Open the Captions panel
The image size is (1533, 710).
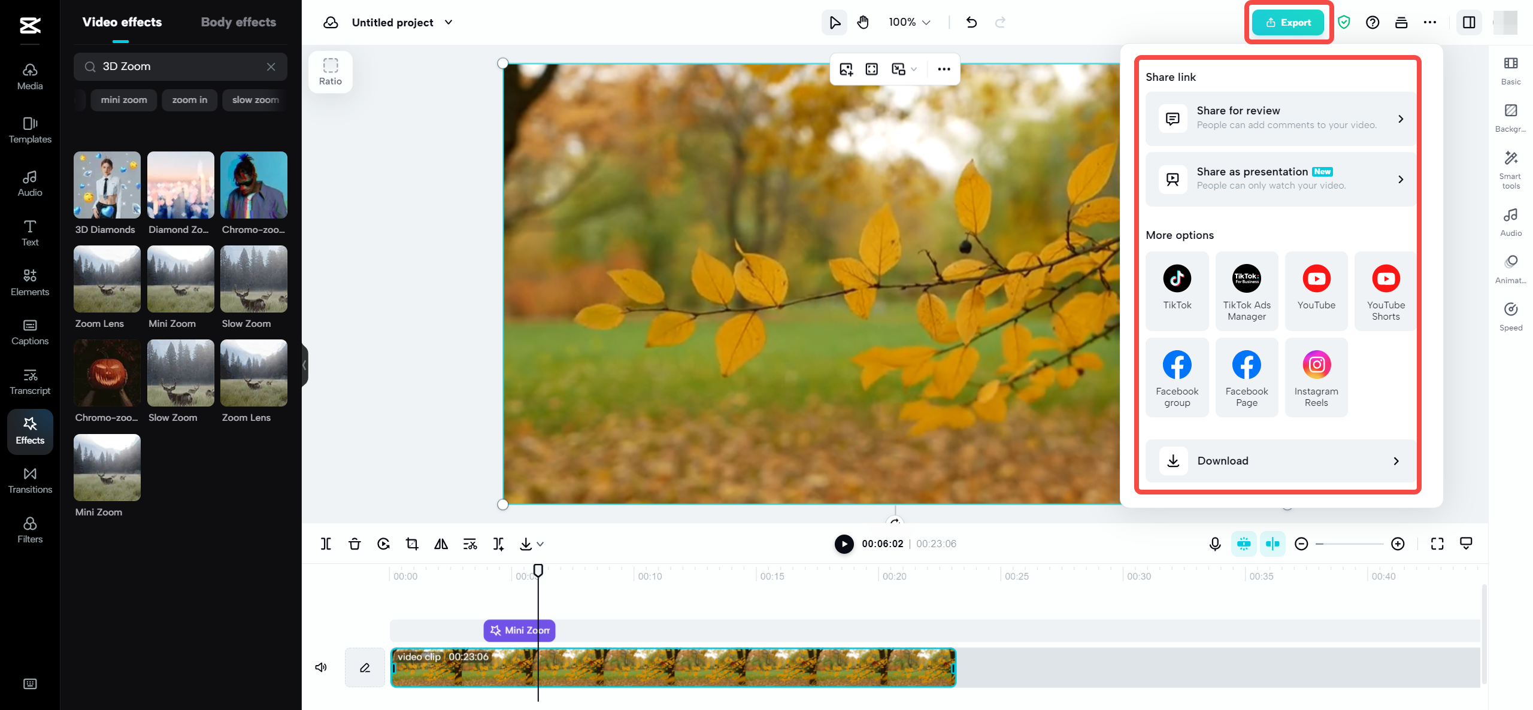click(30, 332)
